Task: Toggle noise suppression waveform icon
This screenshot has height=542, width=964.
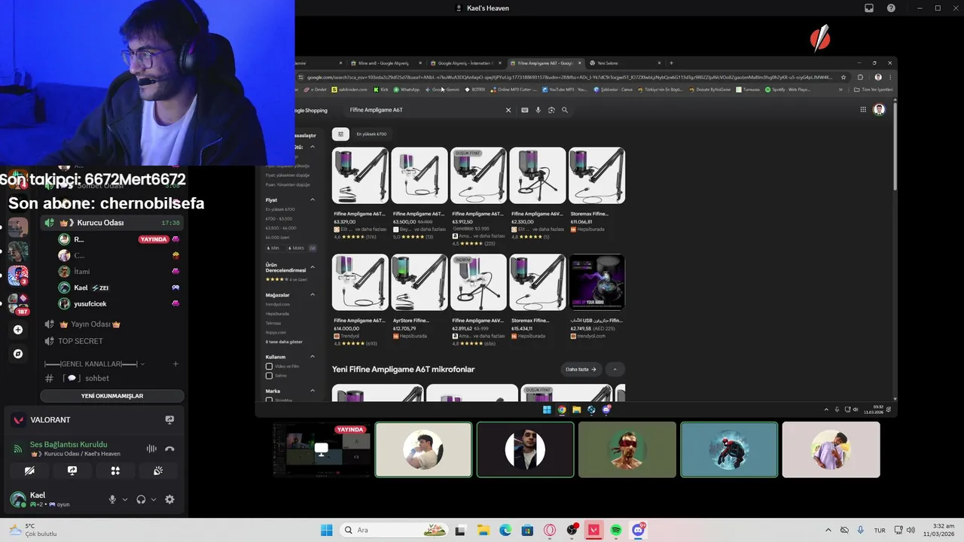Action: click(151, 449)
